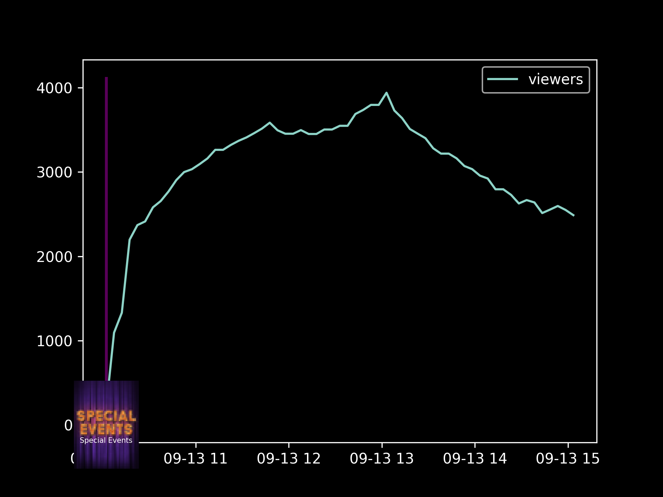Screen dimensions: 663x497
Task: Click the 09-13 12 x-axis label
Action: [x=289, y=459]
